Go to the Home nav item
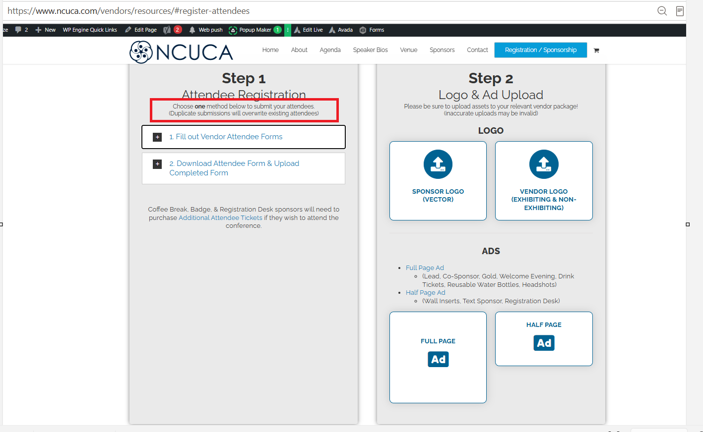The height and width of the screenshot is (432, 703). pyautogui.click(x=270, y=50)
